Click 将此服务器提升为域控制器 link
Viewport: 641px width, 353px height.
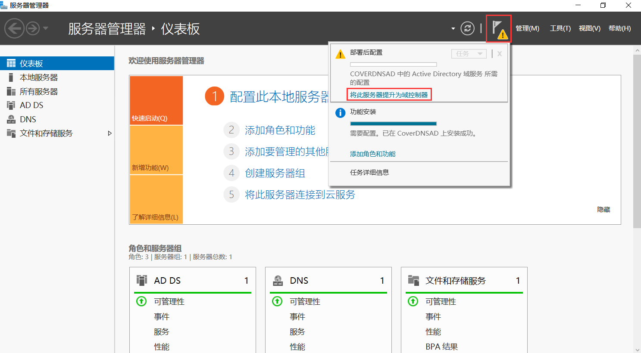pos(388,95)
